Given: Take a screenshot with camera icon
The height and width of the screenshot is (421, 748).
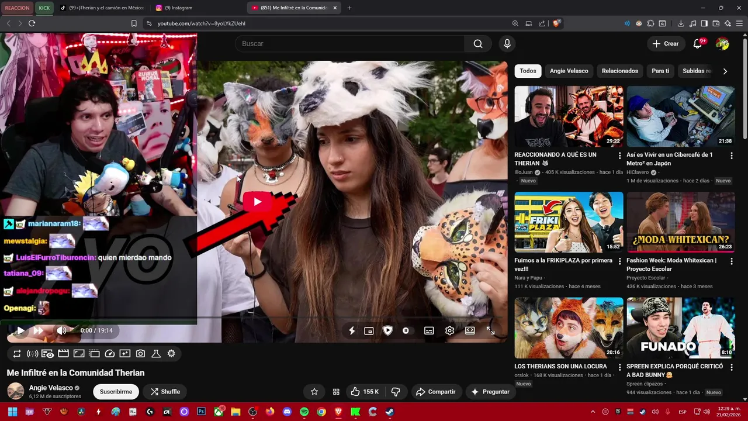Looking at the screenshot, I should click(140, 354).
